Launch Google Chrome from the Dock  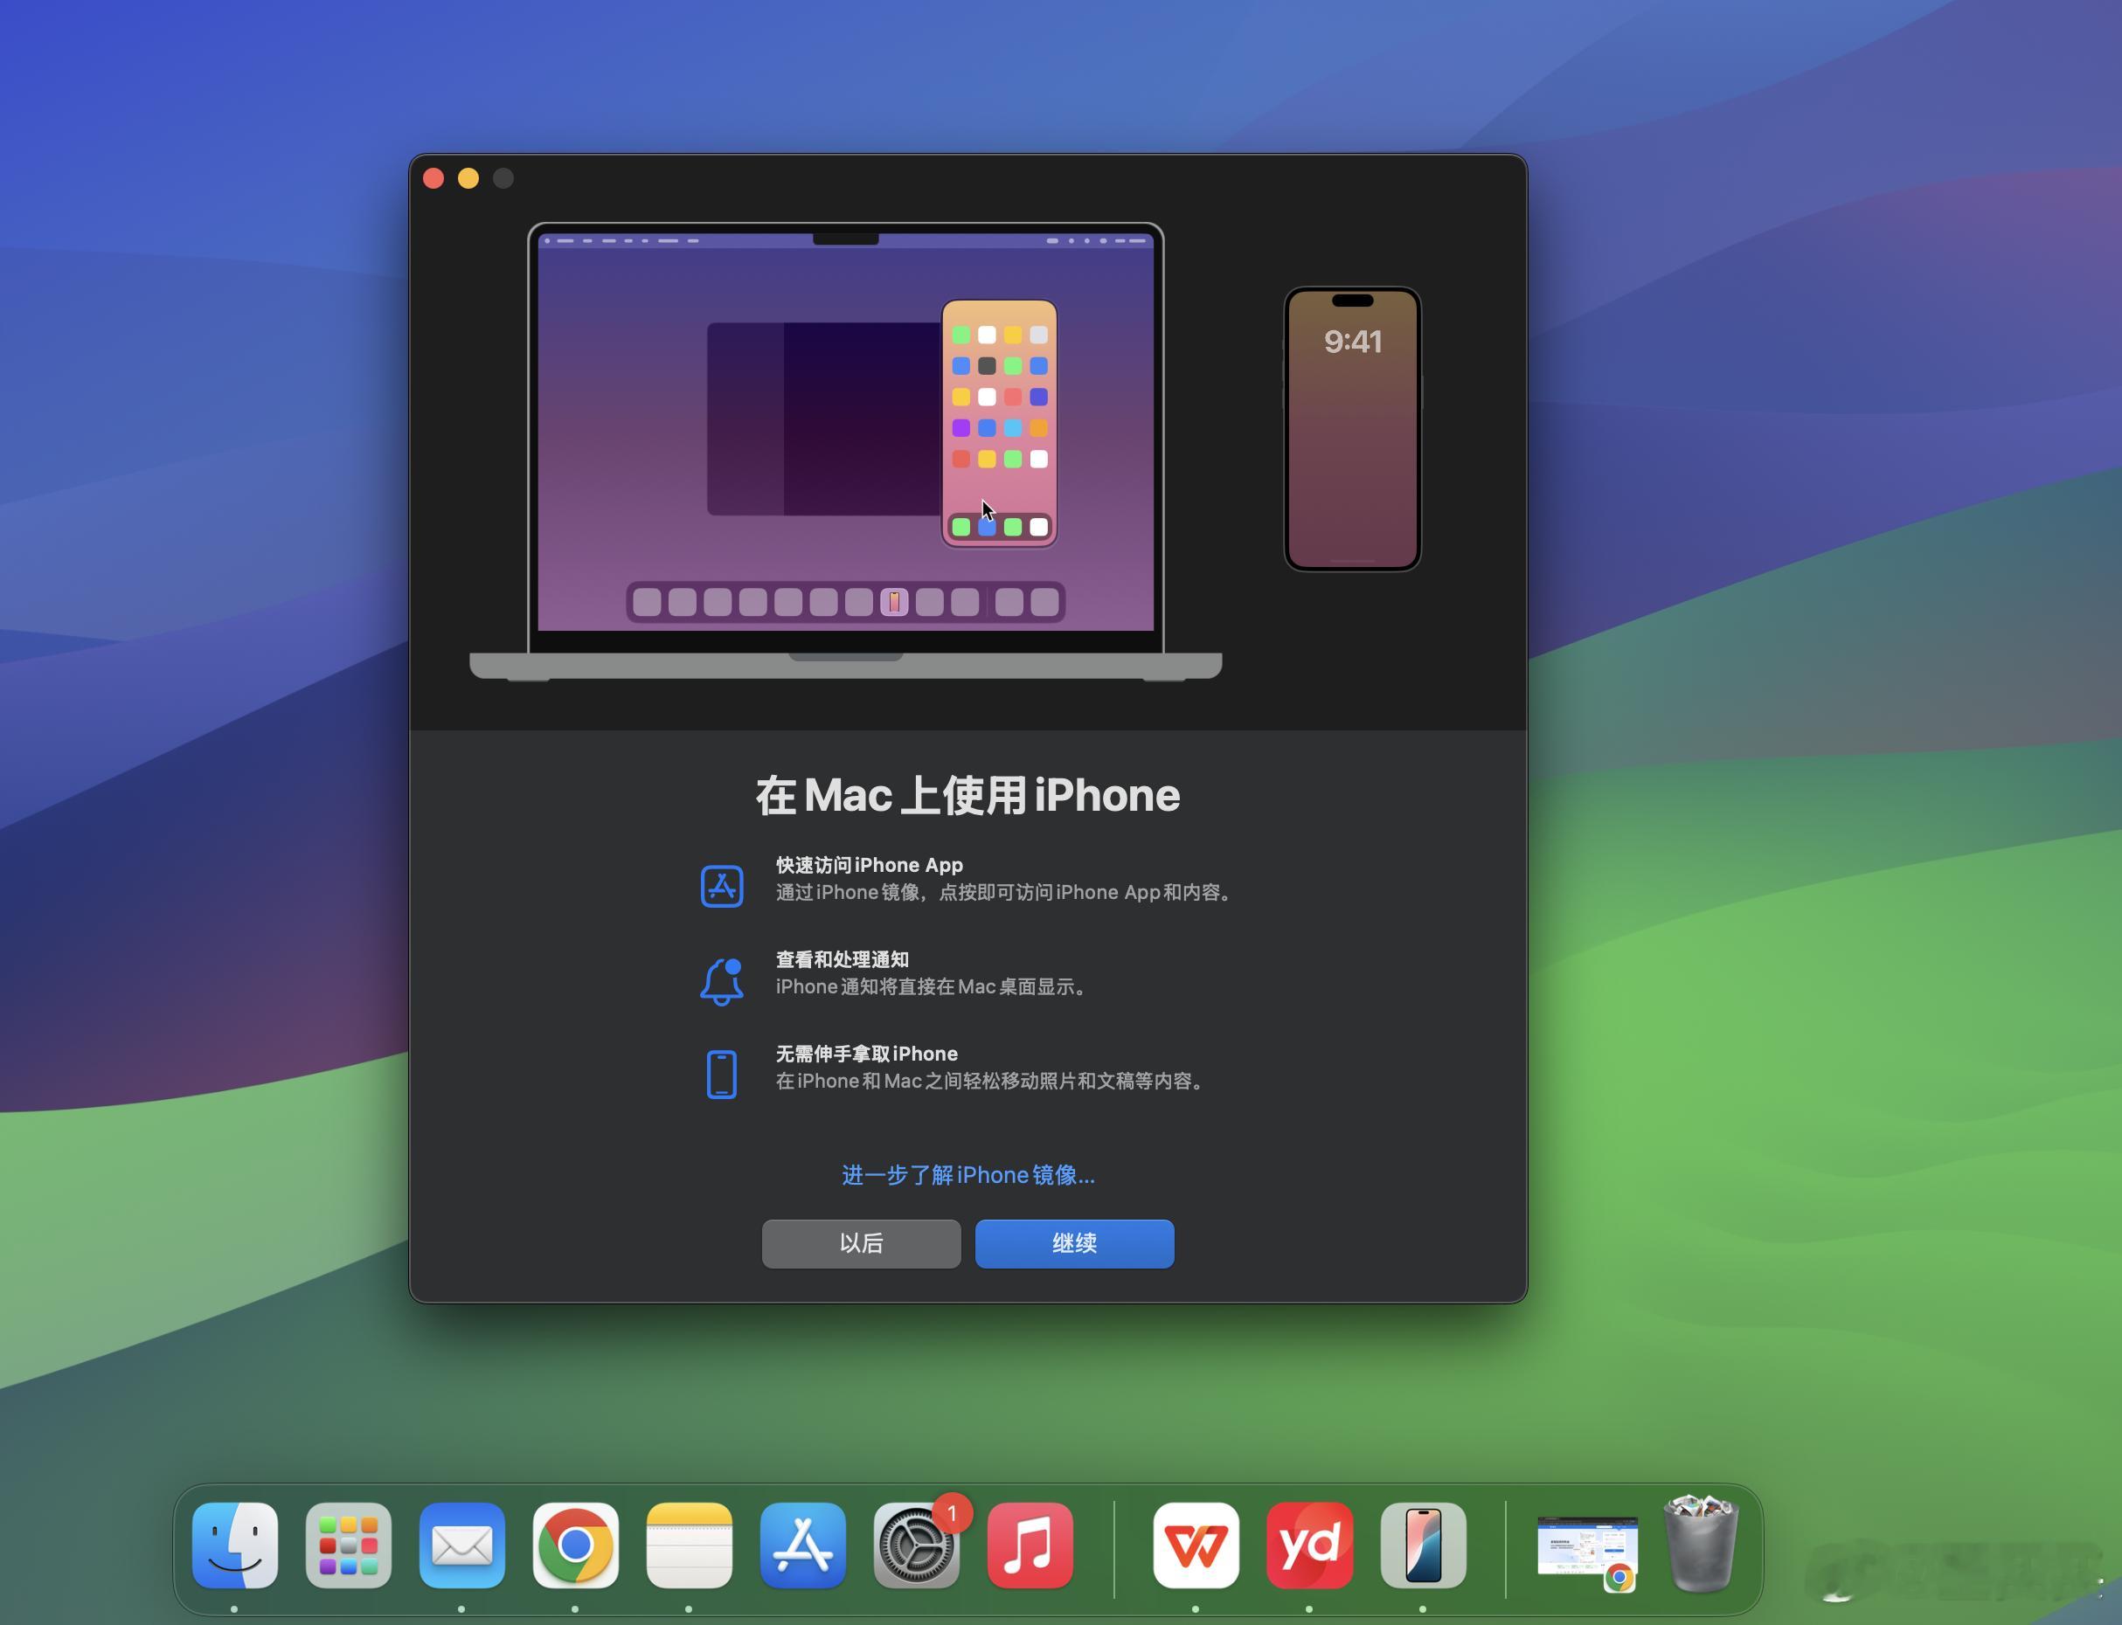pos(577,1545)
